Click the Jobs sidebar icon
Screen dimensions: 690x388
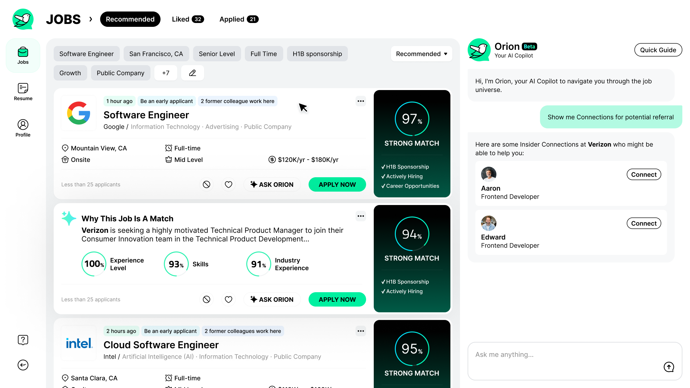[x=22, y=55]
